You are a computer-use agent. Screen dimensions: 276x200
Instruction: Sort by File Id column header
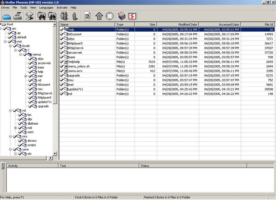point(257,24)
